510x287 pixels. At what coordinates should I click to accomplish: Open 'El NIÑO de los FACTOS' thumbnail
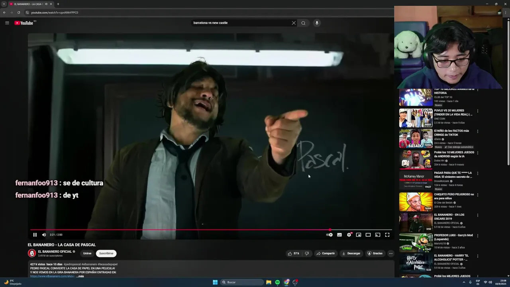[x=416, y=138]
